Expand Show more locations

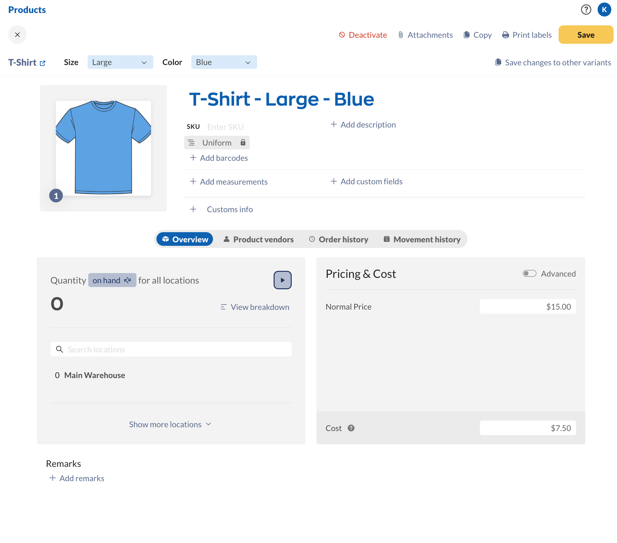[170, 424]
